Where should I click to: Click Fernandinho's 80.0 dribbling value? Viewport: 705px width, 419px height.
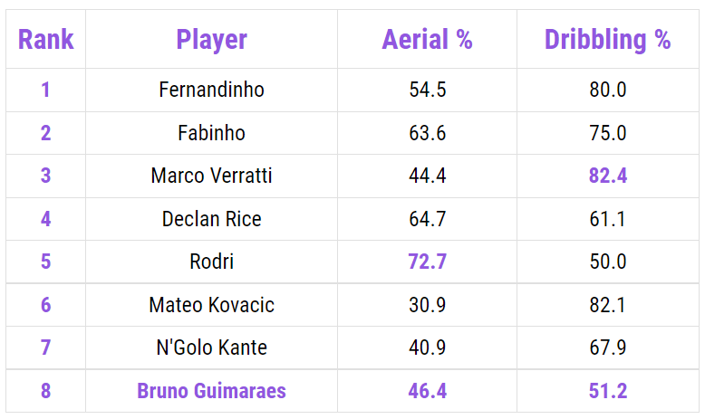click(607, 90)
